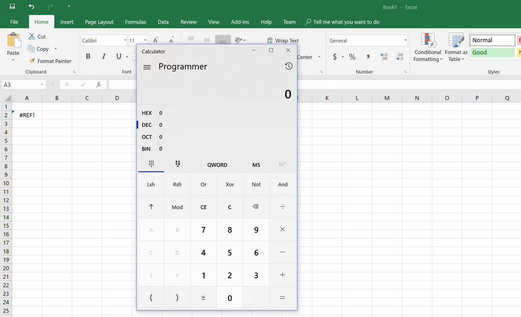Click Decrease Decimal icon

click(x=400, y=57)
